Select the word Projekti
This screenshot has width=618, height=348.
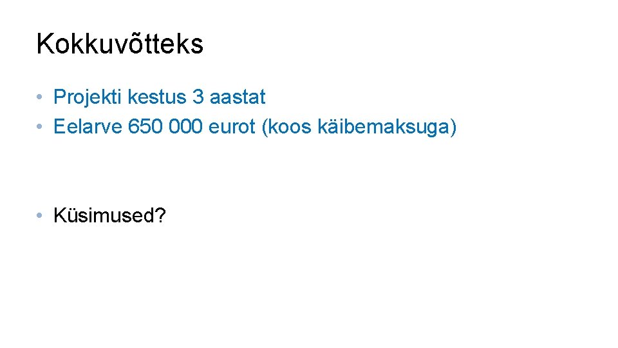coord(88,98)
